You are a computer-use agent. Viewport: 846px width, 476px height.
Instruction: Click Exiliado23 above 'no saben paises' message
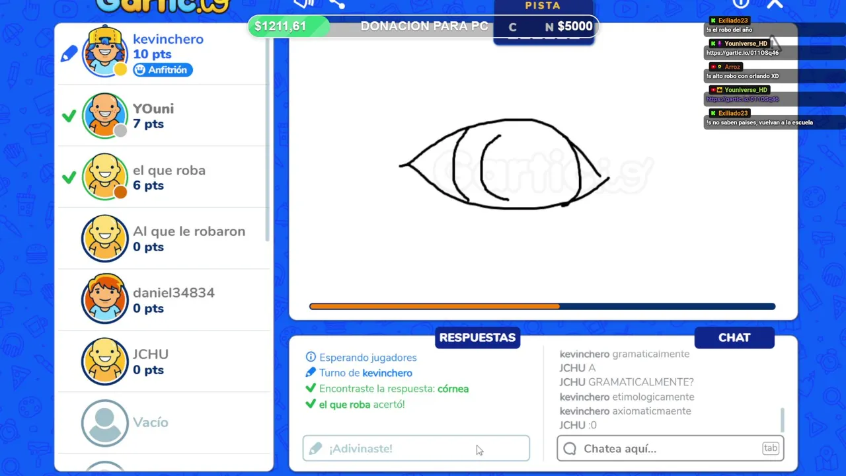click(x=733, y=113)
